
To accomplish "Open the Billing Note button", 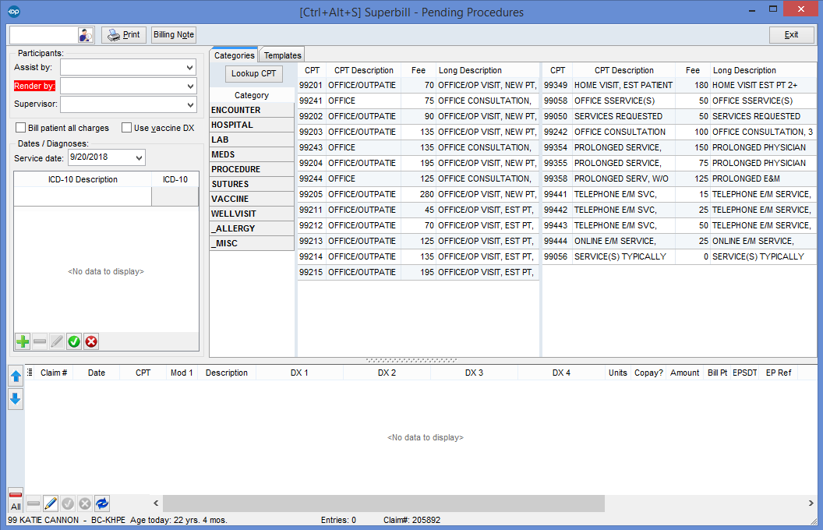I will tap(174, 34).
